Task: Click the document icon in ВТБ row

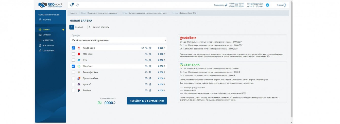Action: pos(150,60)
